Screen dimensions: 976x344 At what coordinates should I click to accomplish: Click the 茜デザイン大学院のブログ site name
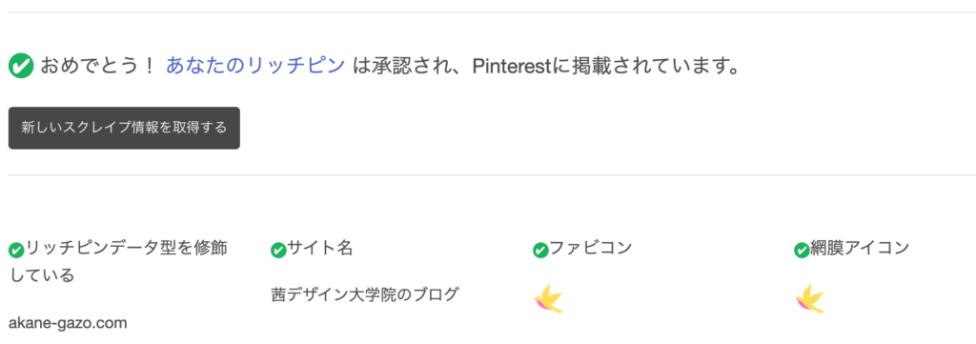coord(365,294)
